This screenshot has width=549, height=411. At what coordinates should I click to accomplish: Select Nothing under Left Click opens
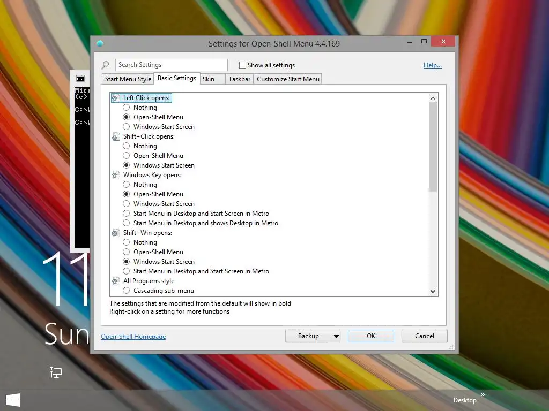pyautogui.click(x=127, y=107)
